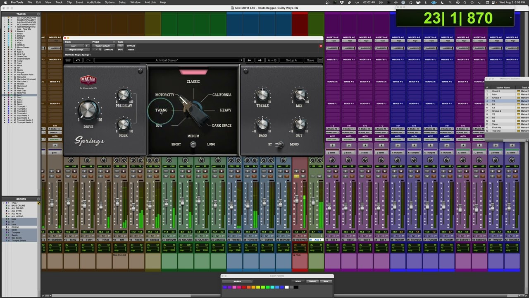Viewport: 529px width, 298px height.
Task: Open the Track menu
Action: pos(59,2)
